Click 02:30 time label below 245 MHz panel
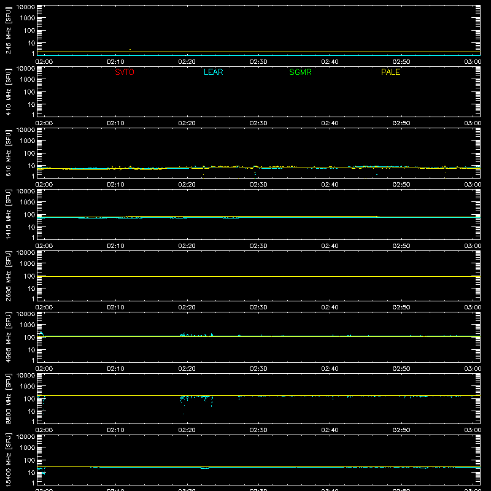Image resolution: width=491 pixels, height=491 pixels. coord(258,62)
